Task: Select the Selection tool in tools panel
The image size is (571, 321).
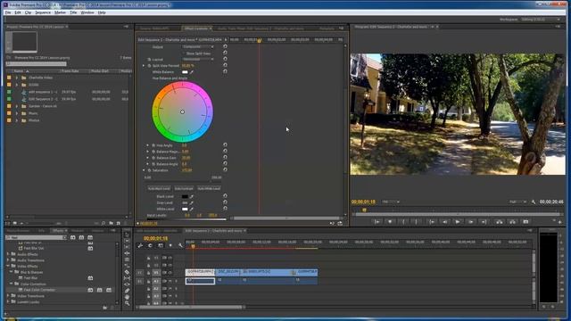Action: [x=127, y=235]
